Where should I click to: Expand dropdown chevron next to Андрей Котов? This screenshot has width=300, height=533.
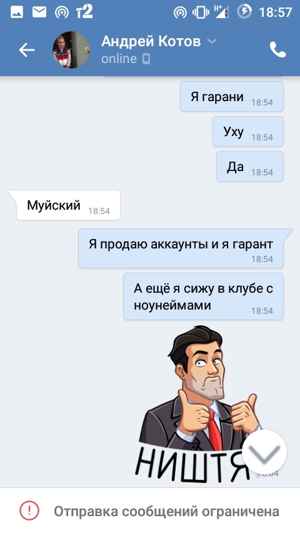212,41
